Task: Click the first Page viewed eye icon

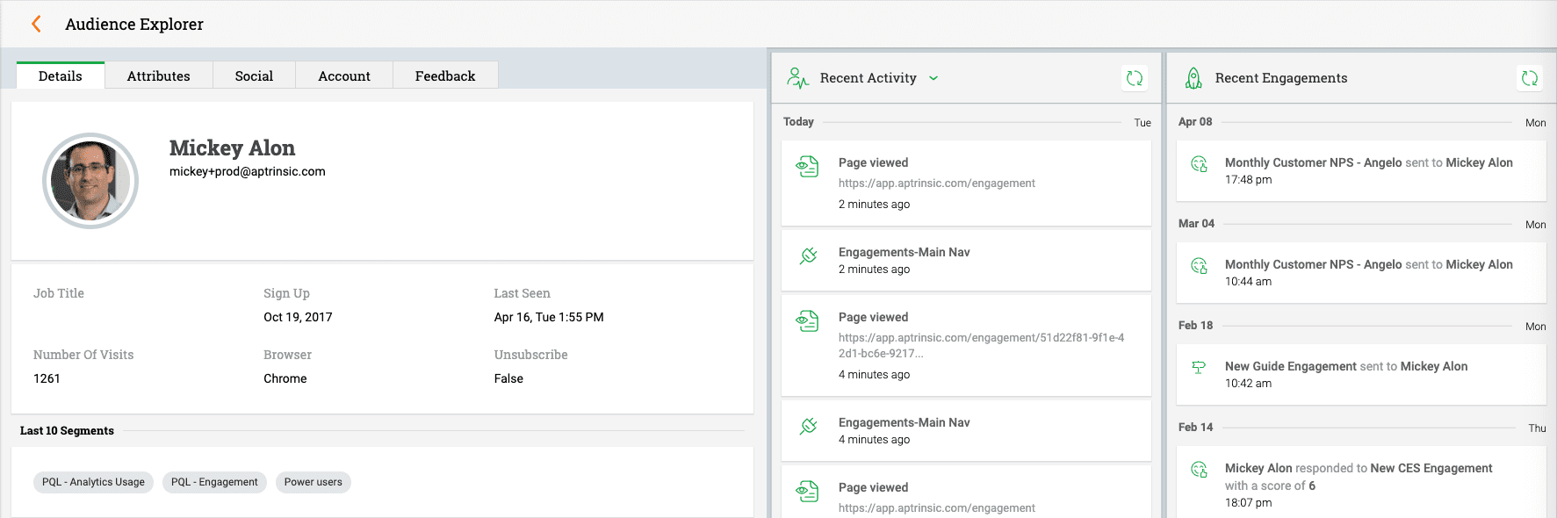Action: 807,166
